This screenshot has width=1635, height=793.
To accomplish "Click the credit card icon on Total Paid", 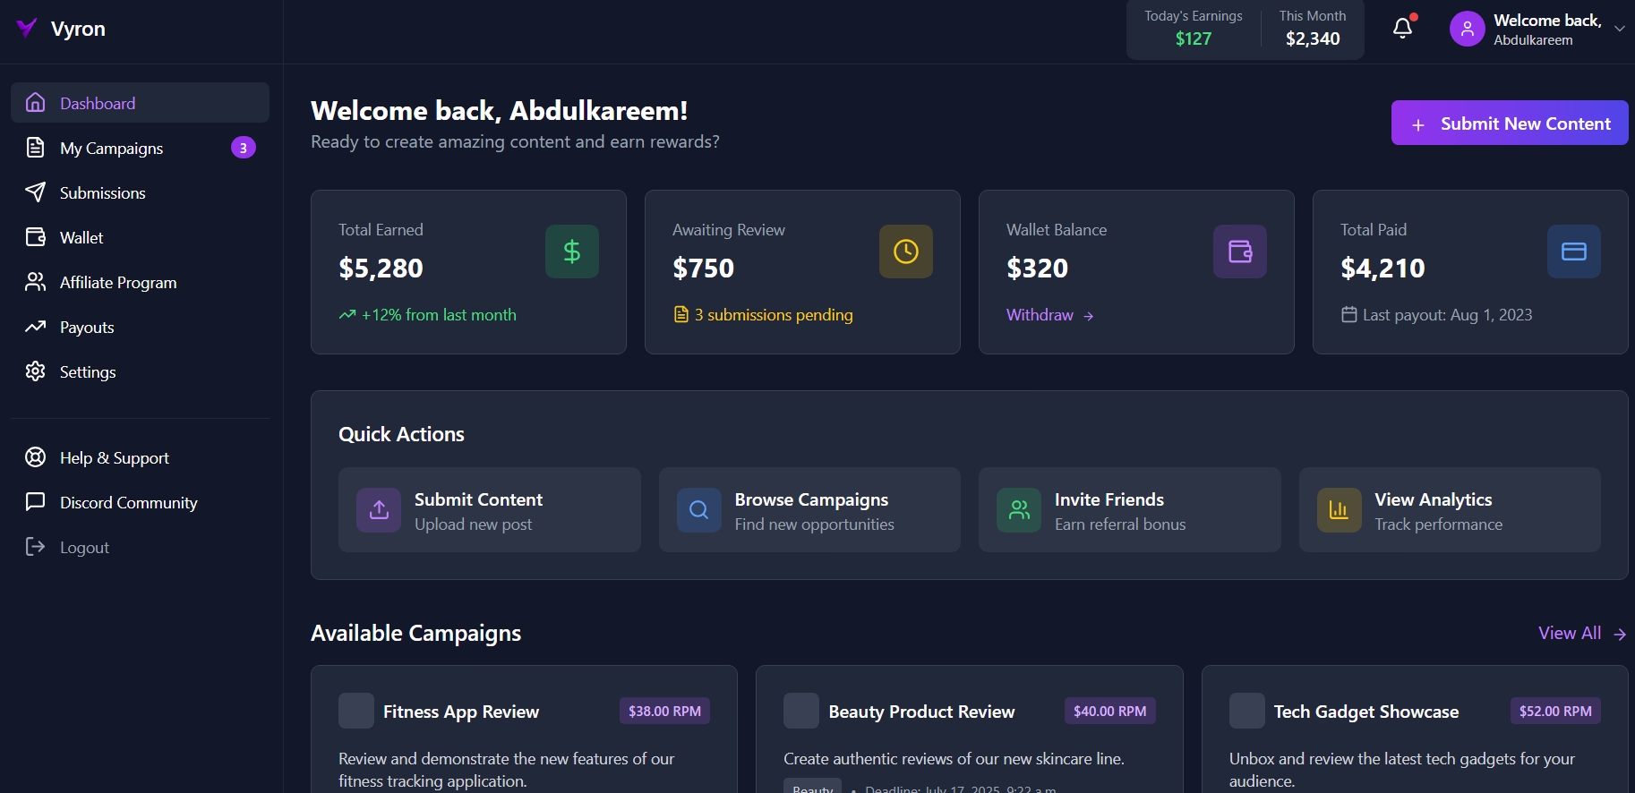I will (x=1573, y=252).
